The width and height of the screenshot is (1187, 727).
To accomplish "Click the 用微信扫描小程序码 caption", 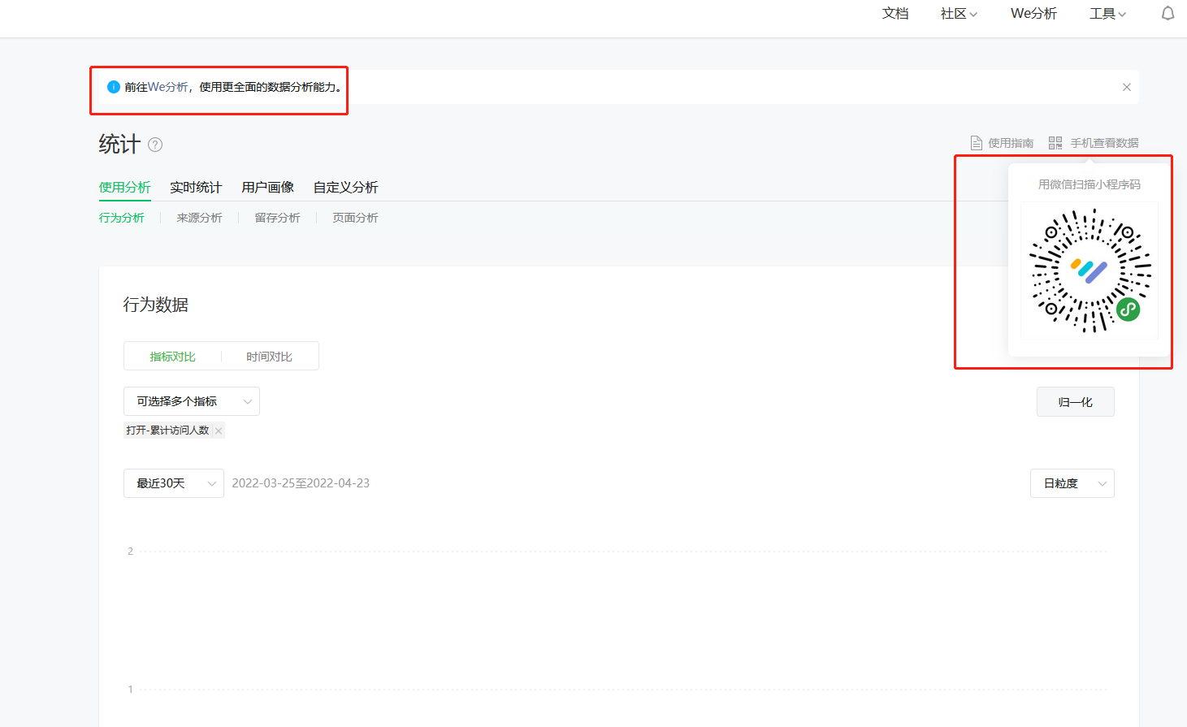I will 1090,184.
